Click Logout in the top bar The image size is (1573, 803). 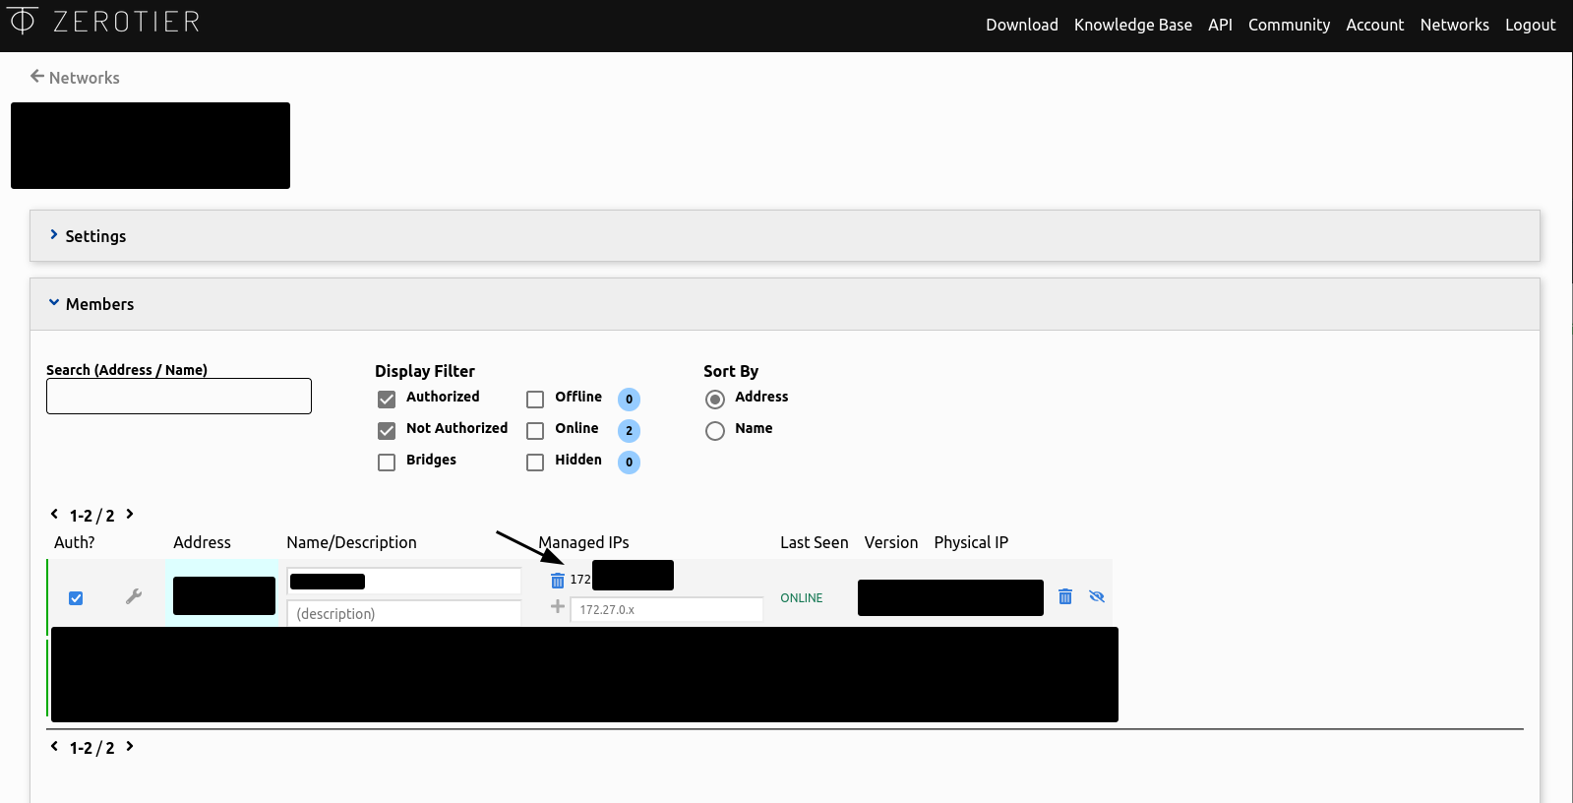pyautogui.click(x=1530, y=25)
